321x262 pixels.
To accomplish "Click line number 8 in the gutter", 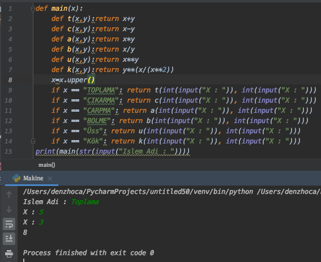I will click(x=10, y=80).
